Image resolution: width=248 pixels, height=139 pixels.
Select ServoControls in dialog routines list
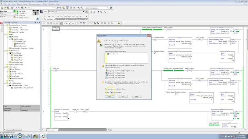pos(114,54)
